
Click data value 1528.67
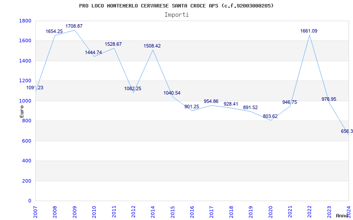[x=113, y=44]
